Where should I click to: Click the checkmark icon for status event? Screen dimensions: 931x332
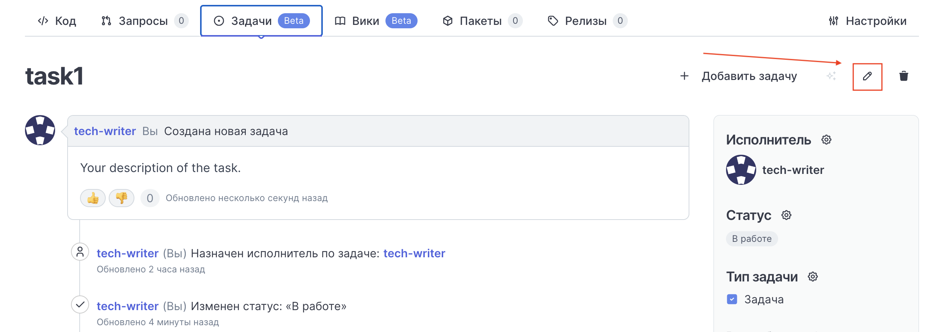click(x=80, y=304)
